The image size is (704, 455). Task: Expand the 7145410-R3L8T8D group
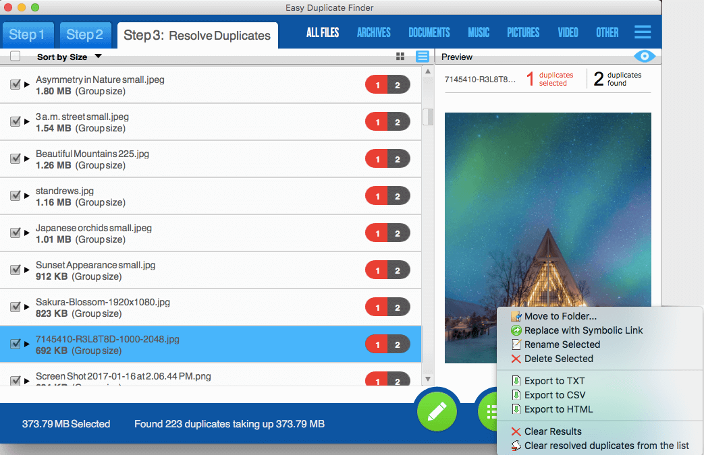(27, 344)
